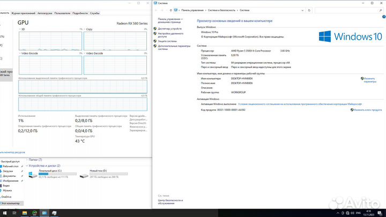The image size is (386, 217).
Task: Open the Copy engine graph dropdown
Action: [x=85, y=29]
